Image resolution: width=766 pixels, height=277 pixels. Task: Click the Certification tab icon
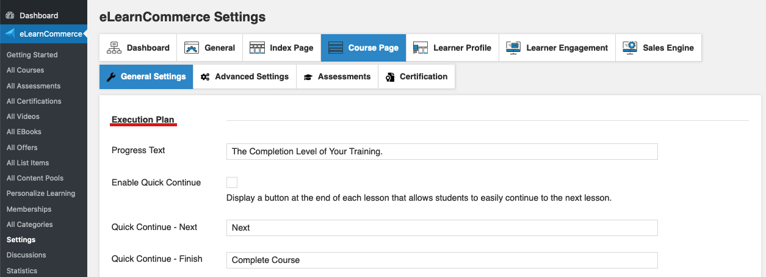click(x=390, y=77)
